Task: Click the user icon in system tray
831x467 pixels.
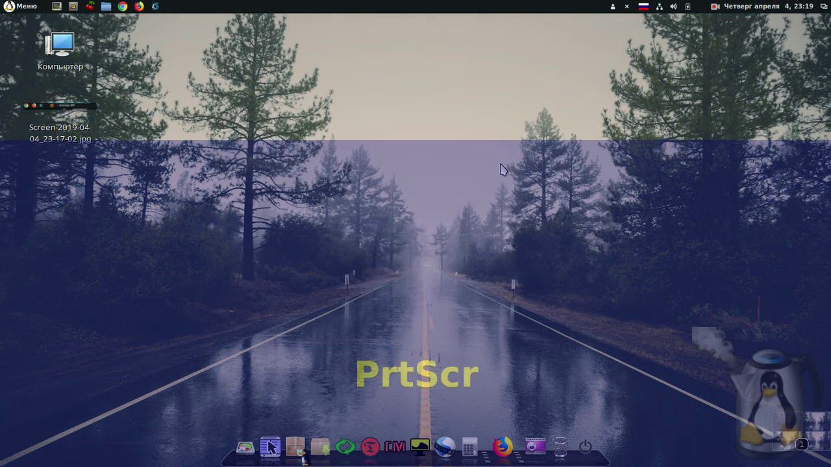Action: pos(612,6)
